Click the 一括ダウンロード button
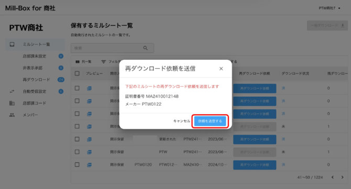This screenshot has width=351, height=189. click(327, 26)
